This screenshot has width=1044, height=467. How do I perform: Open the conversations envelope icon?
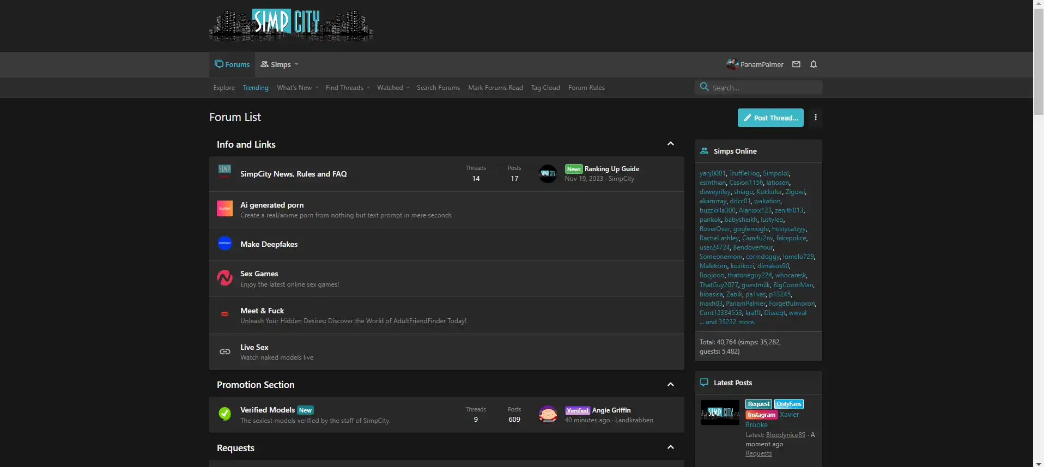click(796, 64)
